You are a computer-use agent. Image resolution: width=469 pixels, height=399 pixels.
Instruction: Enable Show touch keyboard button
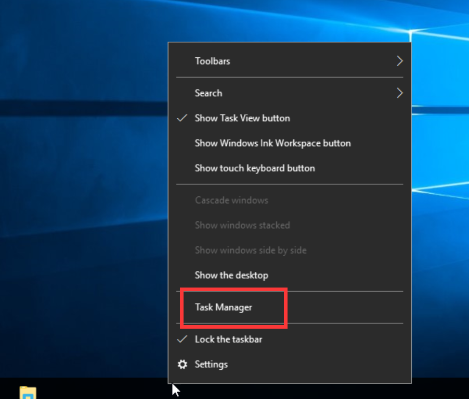click(290, 168)
